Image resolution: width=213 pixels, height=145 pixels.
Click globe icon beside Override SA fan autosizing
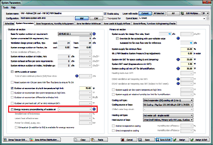[x=178, y=38]
